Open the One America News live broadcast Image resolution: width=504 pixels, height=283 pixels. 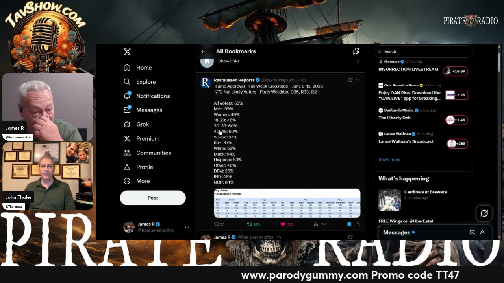coord(409,96)
